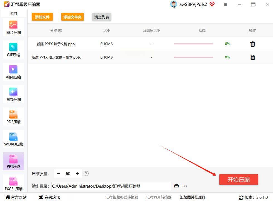Select the 音频压缩 audio compression tool

(13, 94)
